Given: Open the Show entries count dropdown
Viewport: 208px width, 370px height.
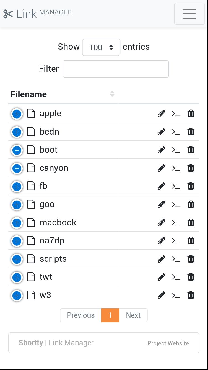Looking at the screenshot, I should tap(101, 47).
